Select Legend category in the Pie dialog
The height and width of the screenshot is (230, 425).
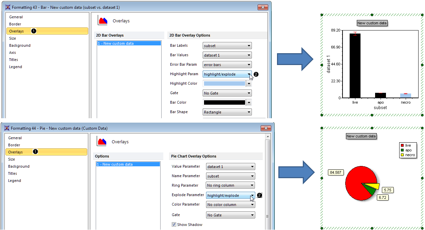[15, 181]
